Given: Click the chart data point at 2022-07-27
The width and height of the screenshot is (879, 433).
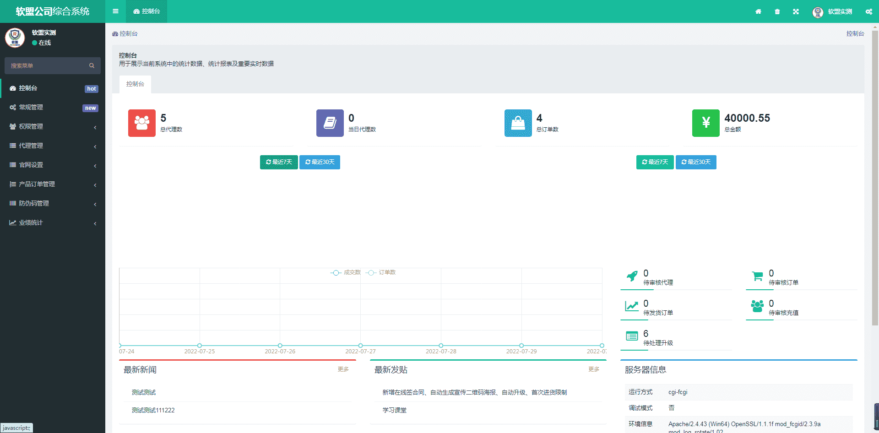Looking at the screenshot, I should pos(360,346).
